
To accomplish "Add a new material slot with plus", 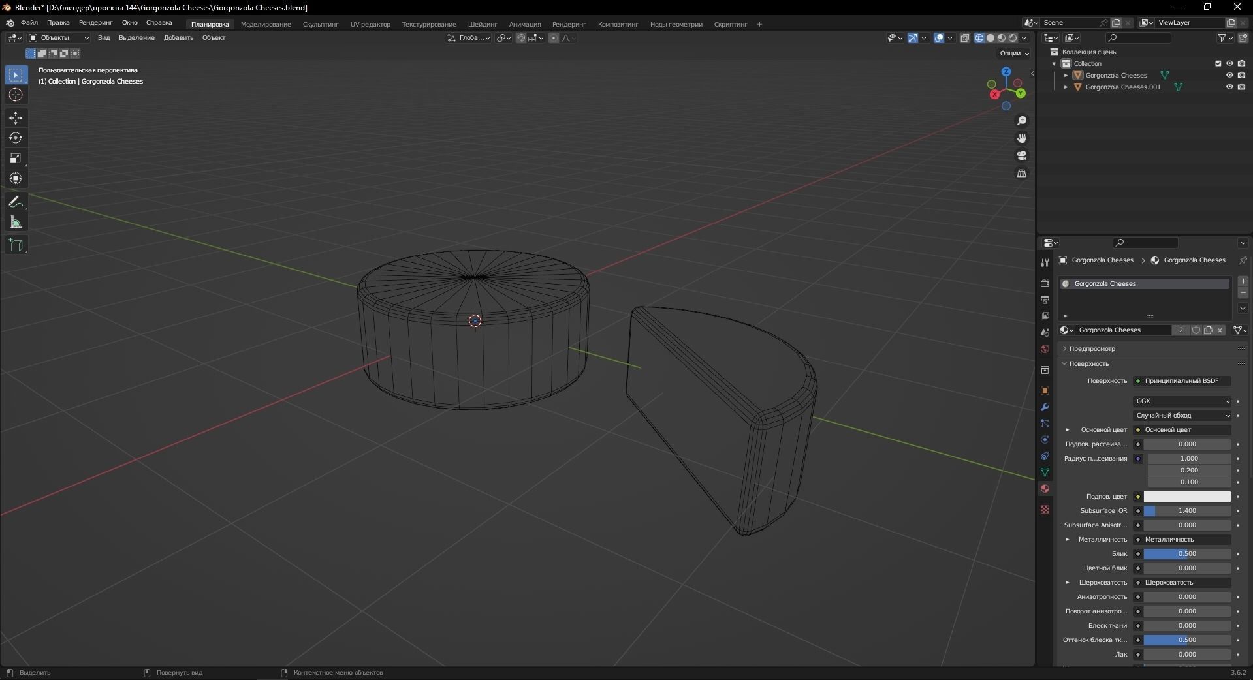I will click(x=1243, y=281).
